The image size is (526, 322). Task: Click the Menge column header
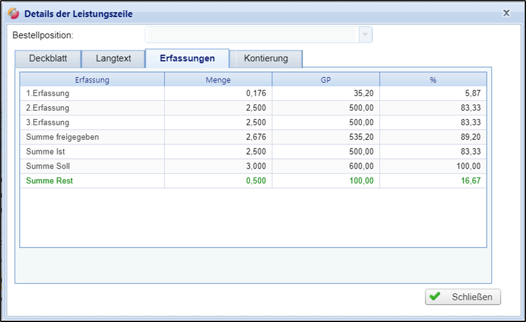218,79
